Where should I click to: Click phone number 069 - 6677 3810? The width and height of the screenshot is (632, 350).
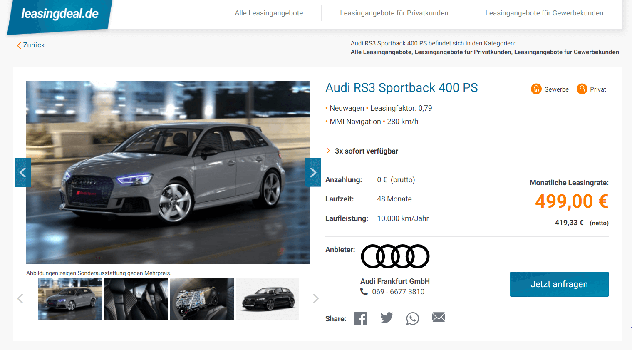tap(398, 292)
